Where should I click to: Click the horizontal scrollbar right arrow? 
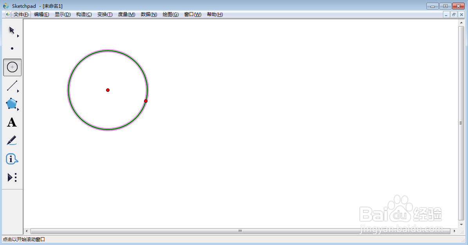[x=455, y=231]
